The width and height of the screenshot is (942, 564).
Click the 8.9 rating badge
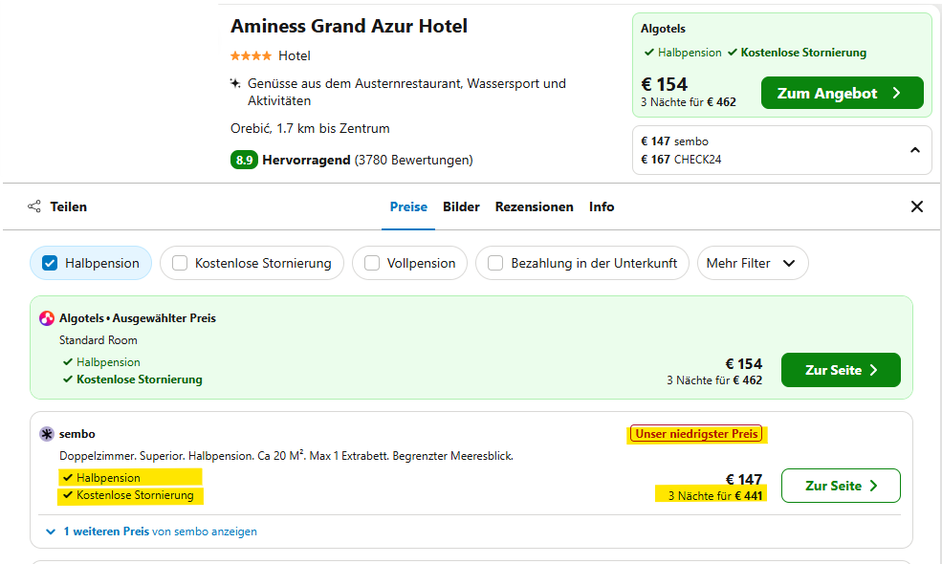coord(244,160)
